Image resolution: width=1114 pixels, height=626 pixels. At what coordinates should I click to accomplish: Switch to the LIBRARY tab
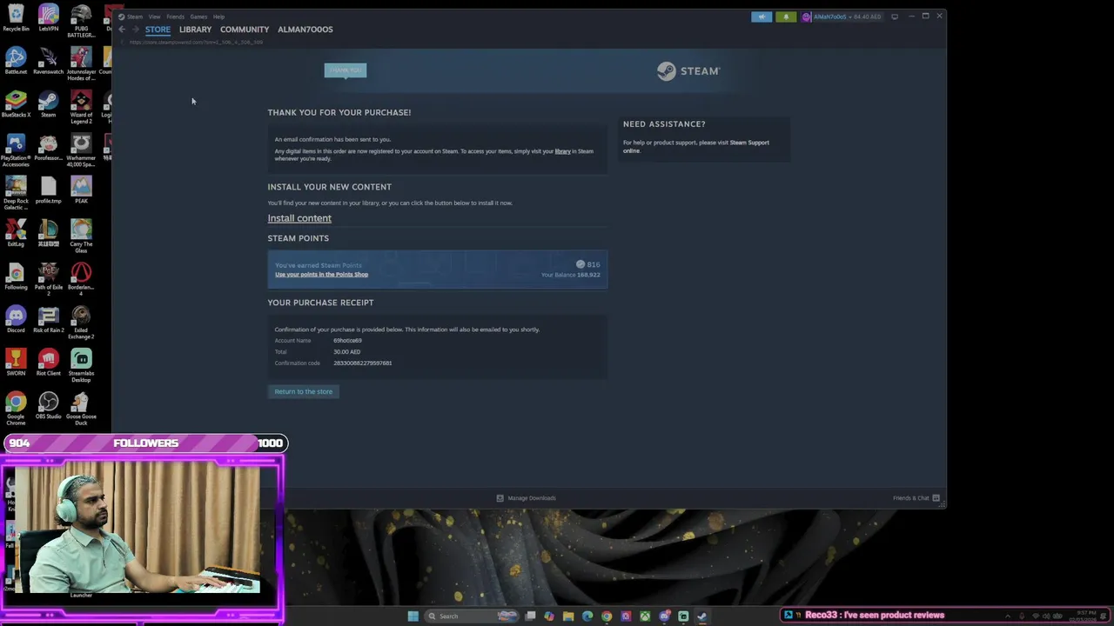(195, 30)
